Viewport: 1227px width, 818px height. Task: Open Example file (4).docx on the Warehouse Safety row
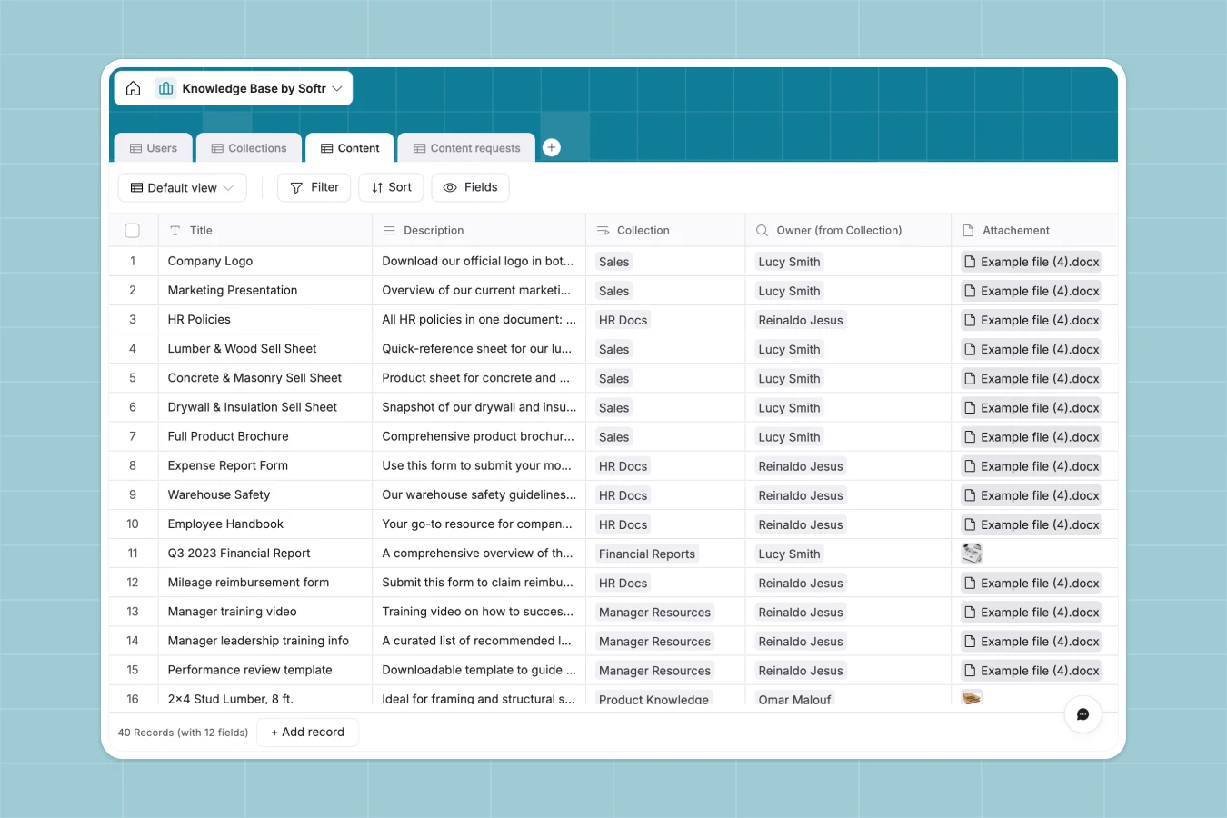1031,494
